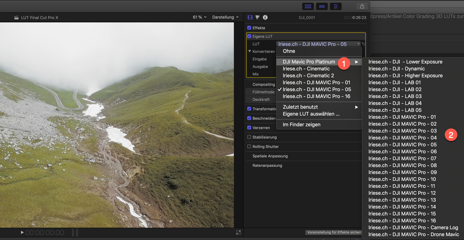The height and width of the screenshot is (240, 464).
Task: Select submenu DJI MAVIC Pro - 02
Action: (x=413, y=124)
